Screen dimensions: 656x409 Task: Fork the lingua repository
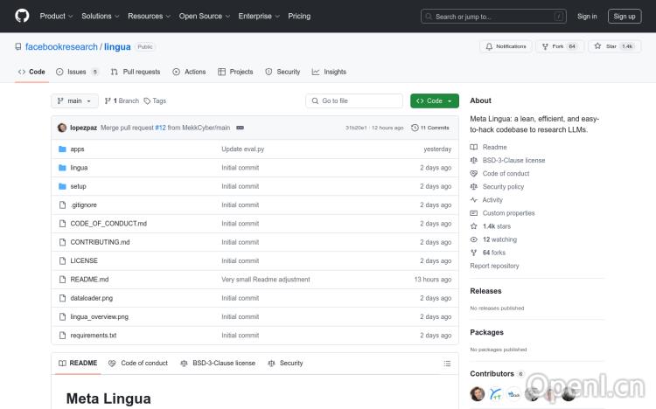click(x=560, y=46)
